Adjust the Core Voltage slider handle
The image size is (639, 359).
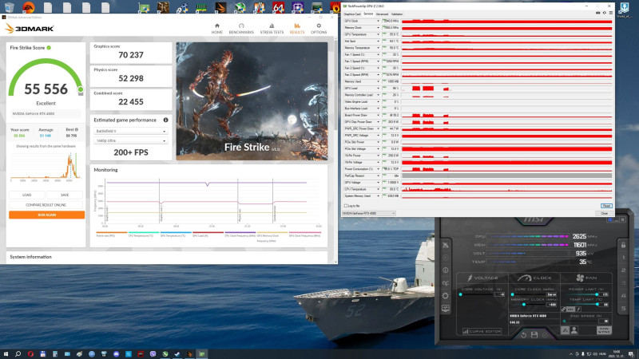(461, 294)
